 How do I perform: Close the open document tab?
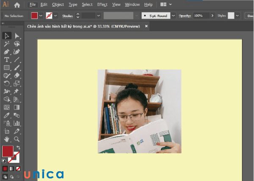146,26
